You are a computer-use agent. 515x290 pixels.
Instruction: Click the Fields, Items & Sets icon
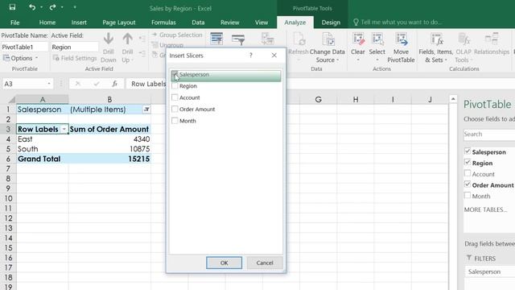(x=436, y=39)
